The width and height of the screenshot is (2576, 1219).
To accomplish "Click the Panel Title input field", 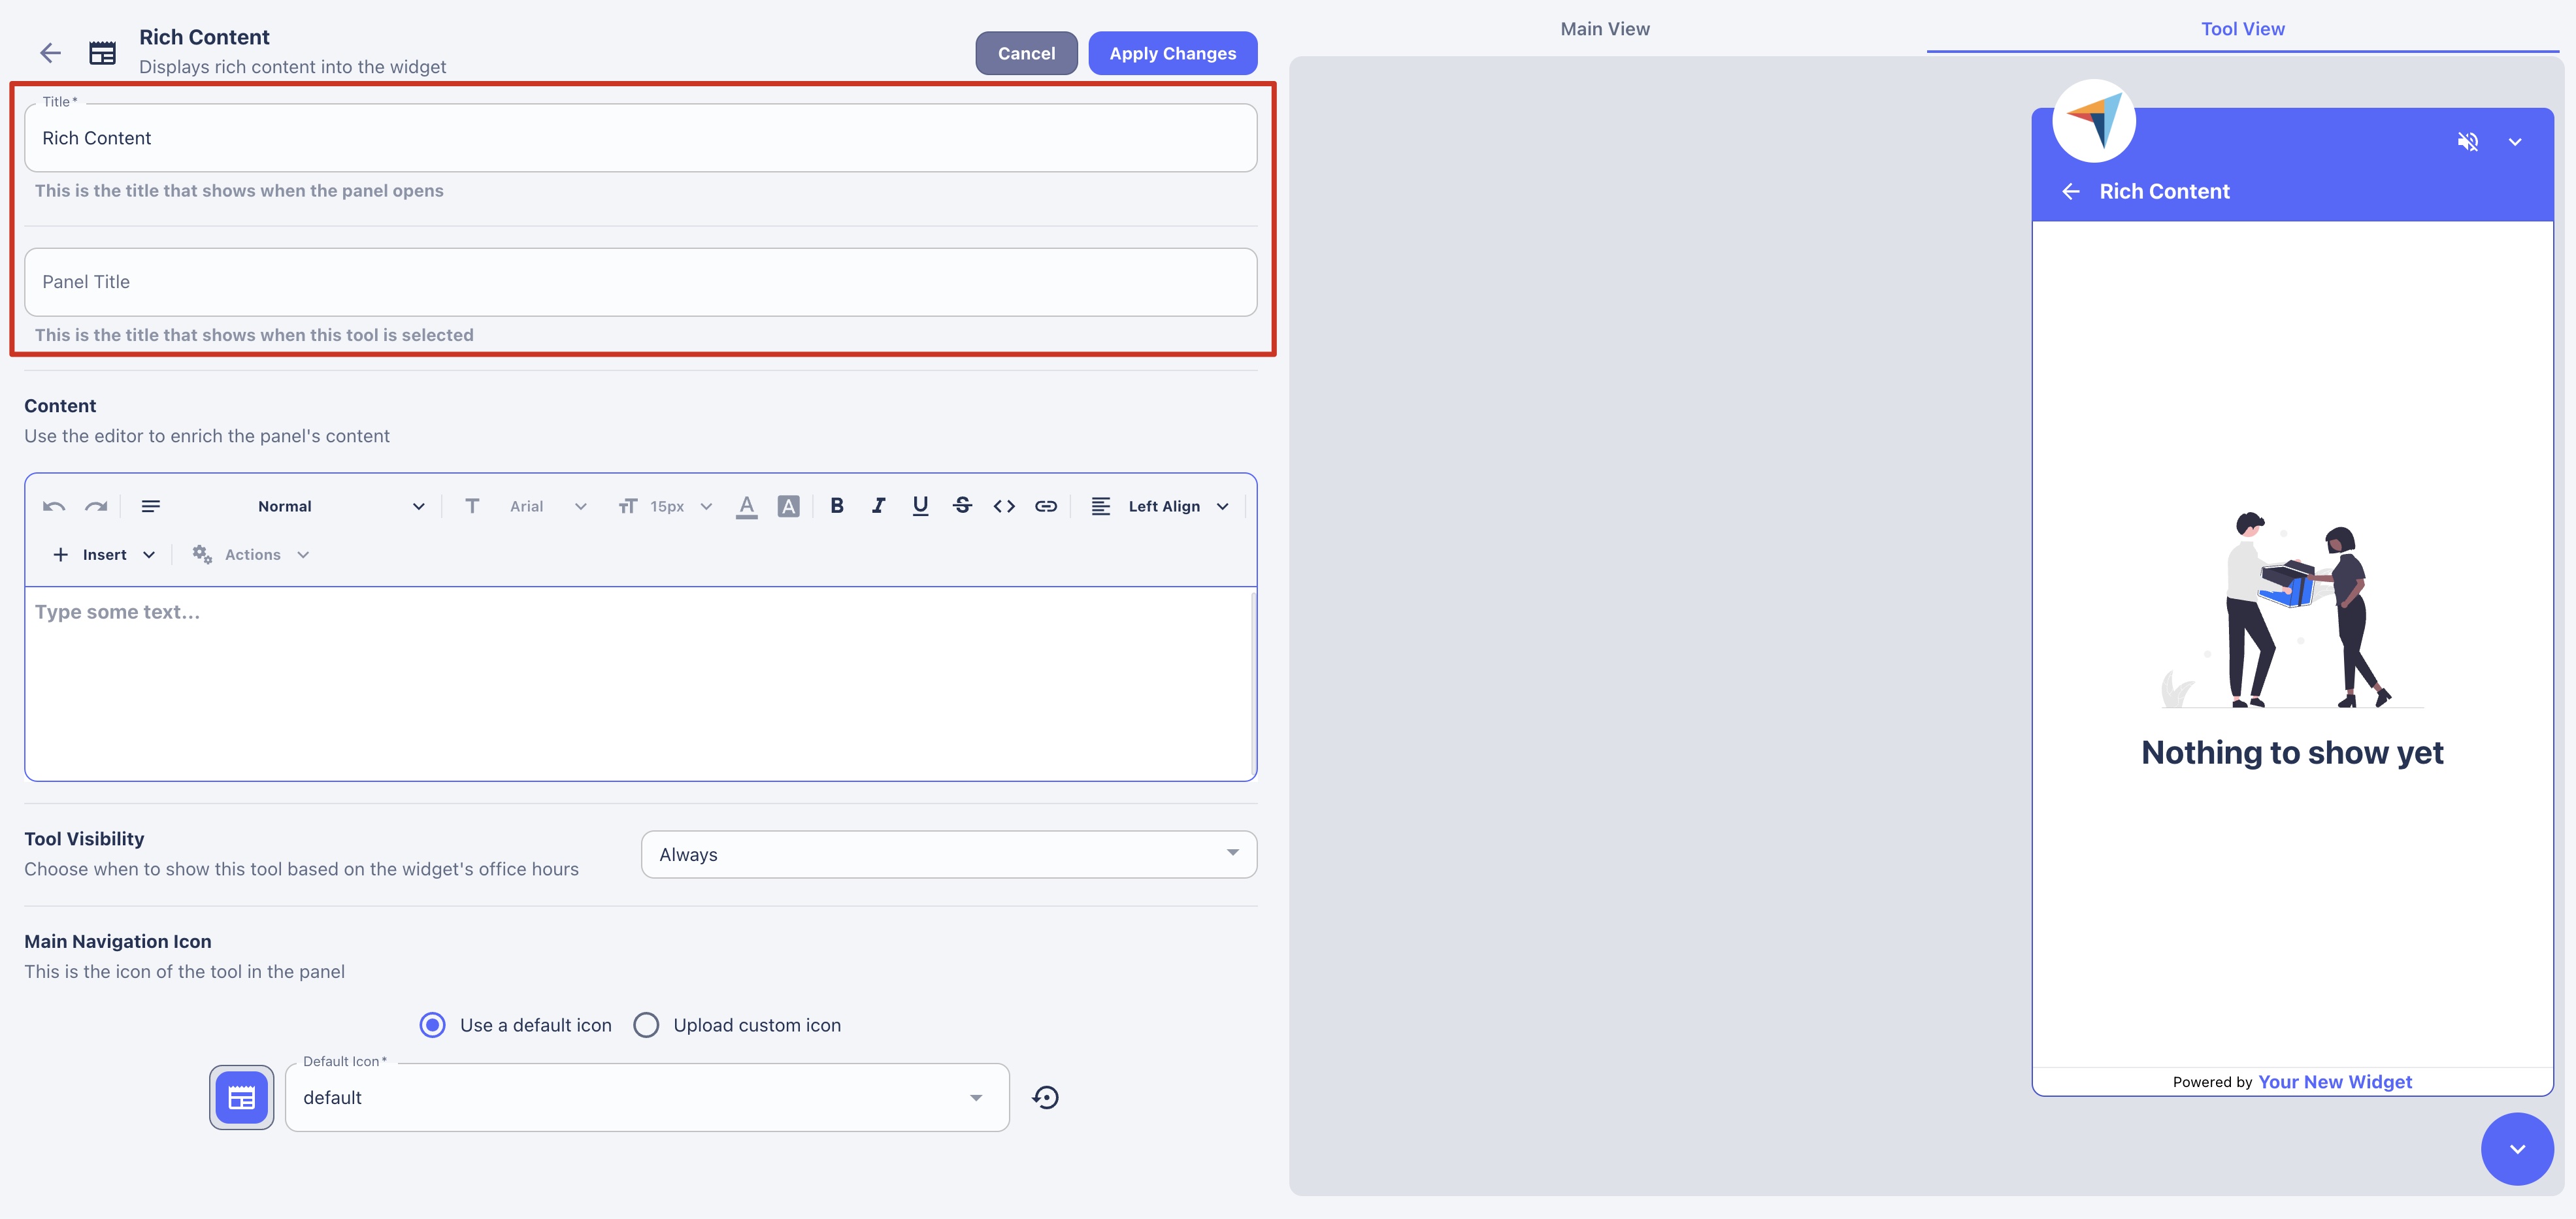I will coord(640,282).
